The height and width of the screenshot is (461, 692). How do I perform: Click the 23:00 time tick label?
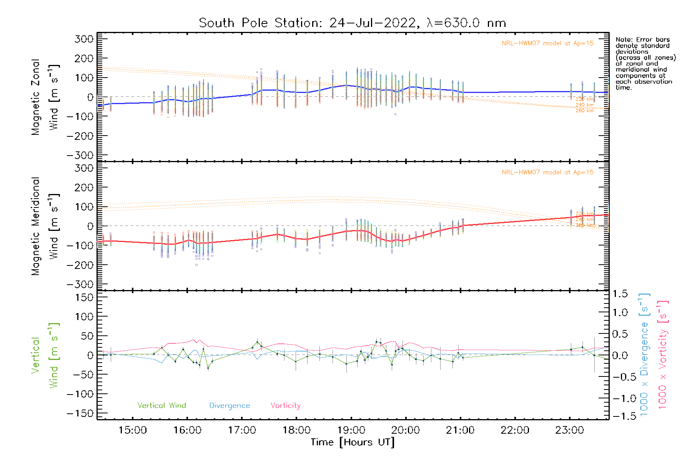pyautogui.click(x=569, y=430)
